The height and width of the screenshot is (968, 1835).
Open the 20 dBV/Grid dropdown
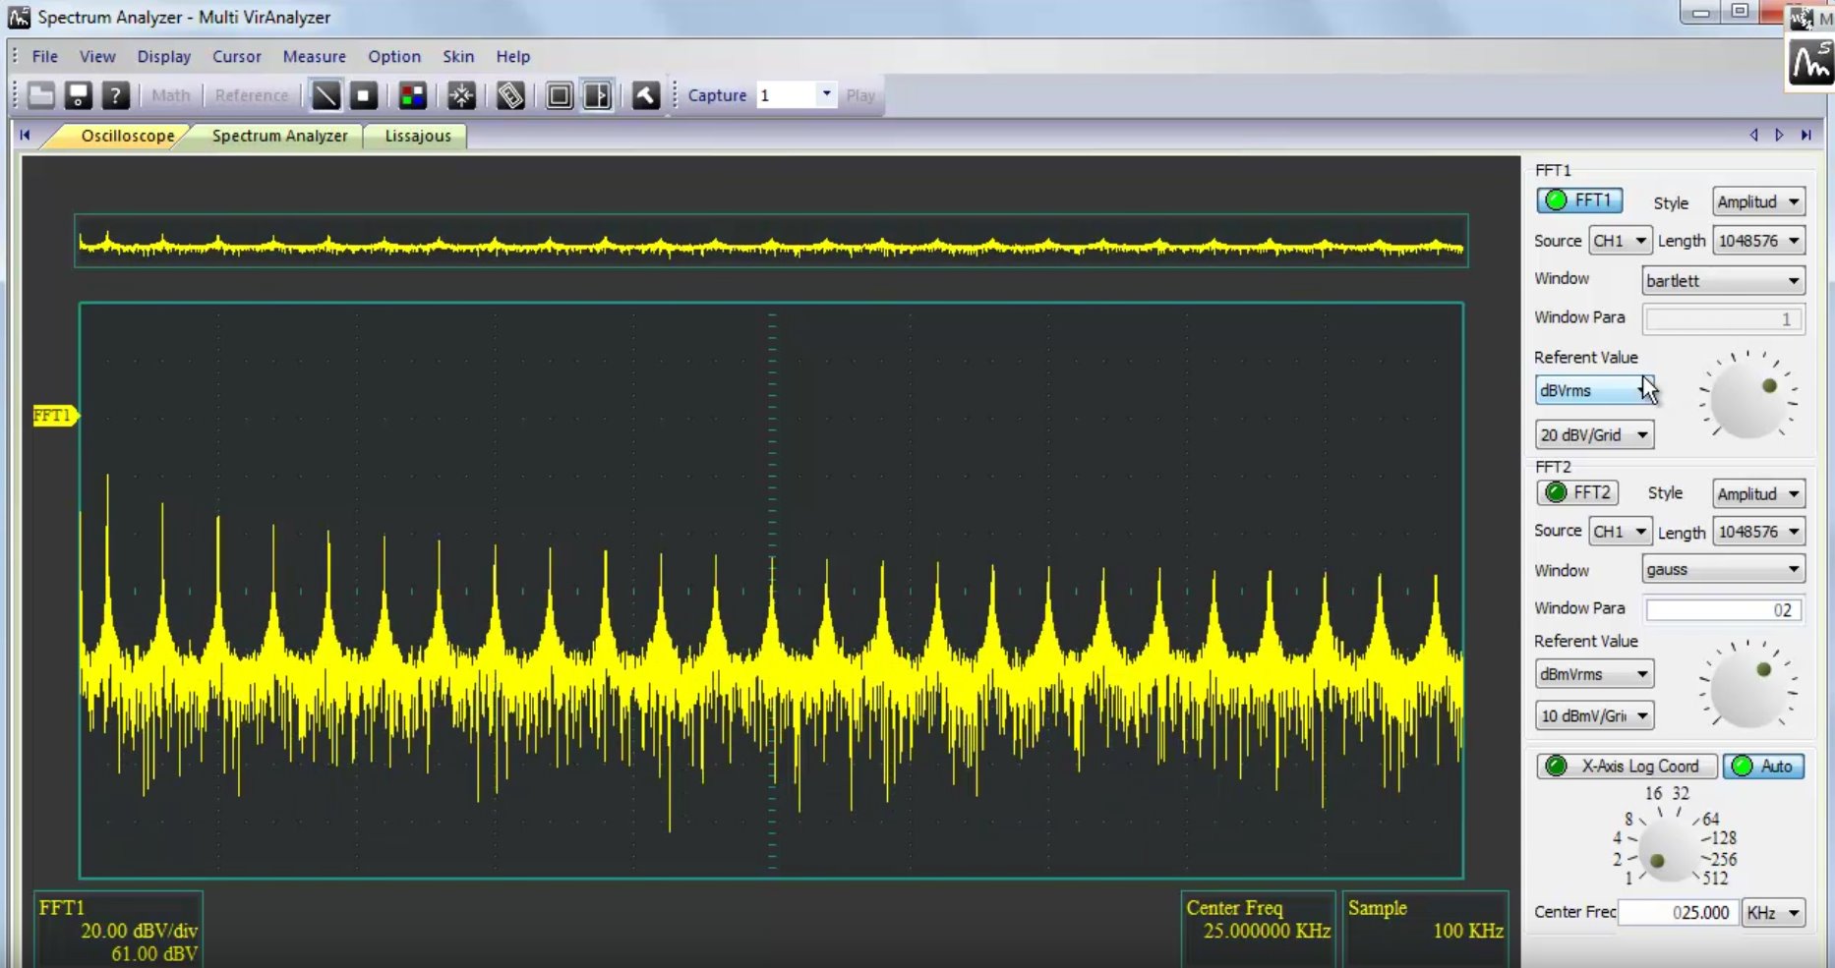point(1594,434)
